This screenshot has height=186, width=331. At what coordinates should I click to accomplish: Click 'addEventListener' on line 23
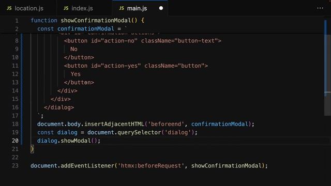tap(87, 166)
